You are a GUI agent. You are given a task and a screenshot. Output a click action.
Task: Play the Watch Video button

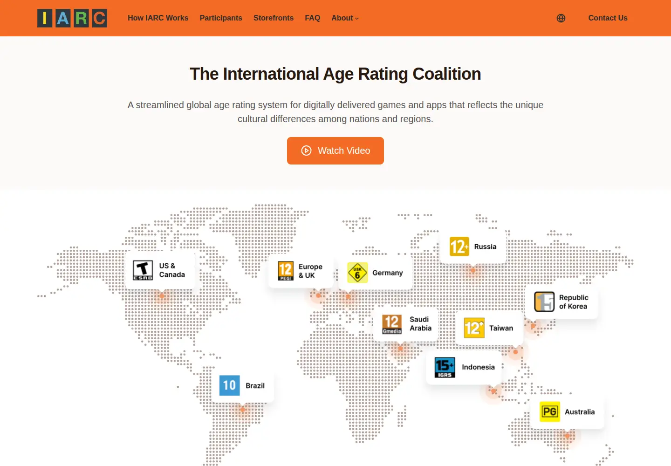335,151
